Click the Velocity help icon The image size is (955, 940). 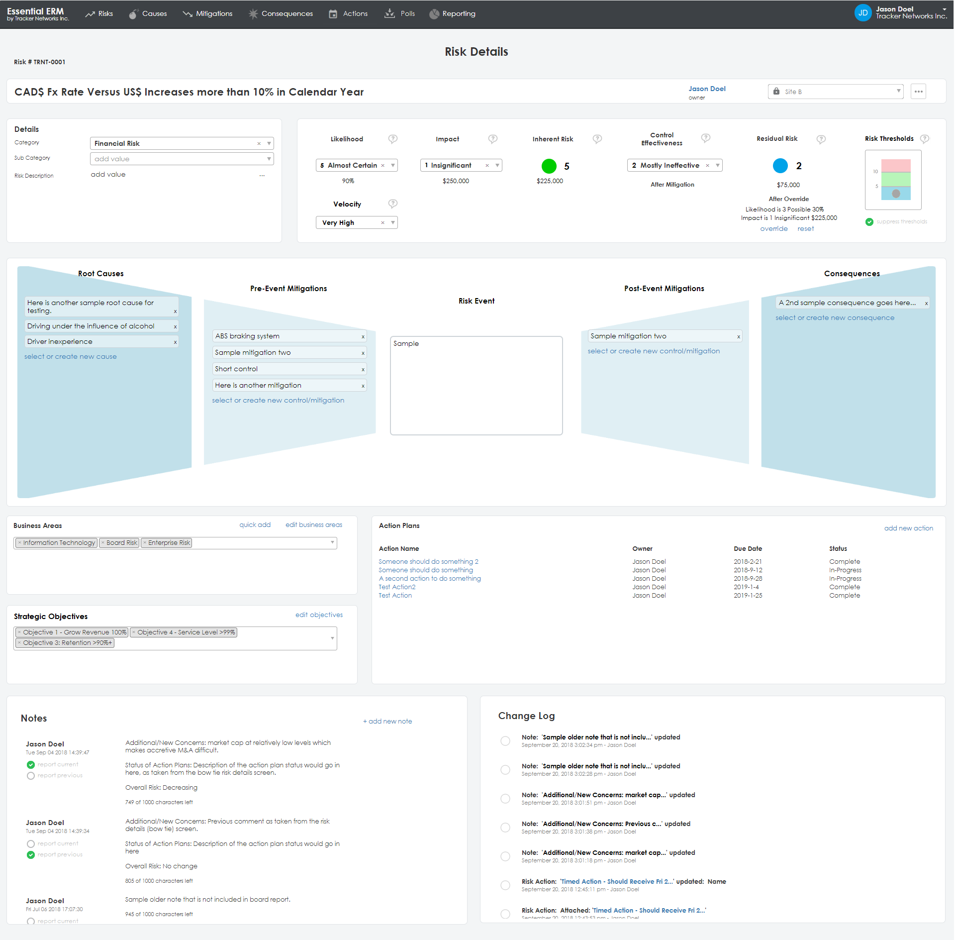[392, 204]
